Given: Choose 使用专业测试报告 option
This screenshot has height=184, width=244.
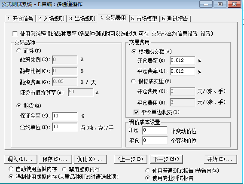Looking at the screenshot, I should tap(147, 178).
